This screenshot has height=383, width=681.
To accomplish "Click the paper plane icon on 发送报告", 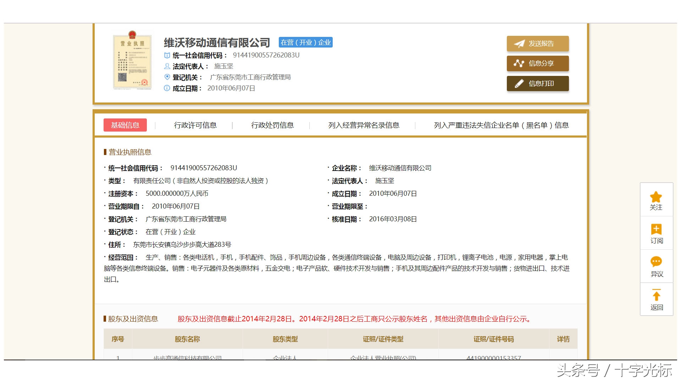I will [520, 43].
